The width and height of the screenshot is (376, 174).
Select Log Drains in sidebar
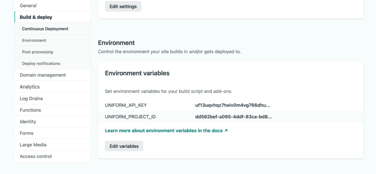[31, 98]
